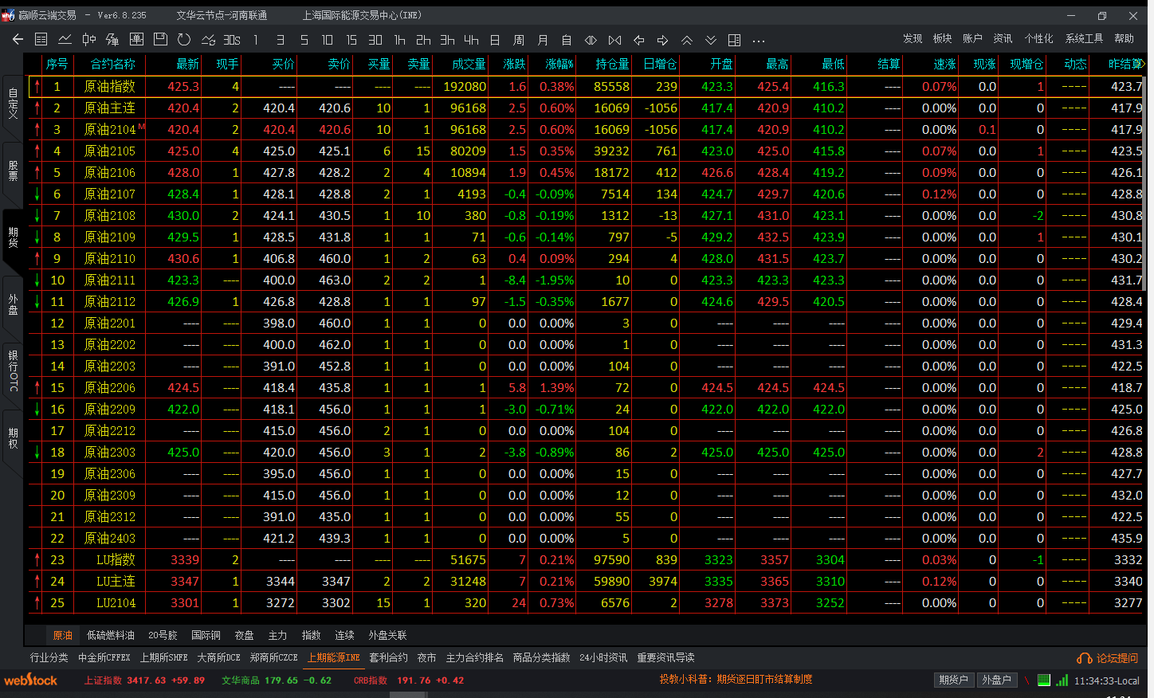
Task: Select the 1h period button
Action: [x=399, y=40]
